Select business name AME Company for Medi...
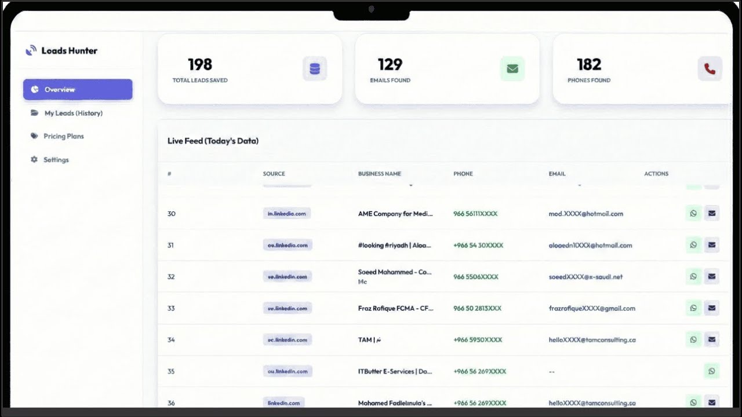The height and width of the screenshot is (417, 742). point(395,214)
